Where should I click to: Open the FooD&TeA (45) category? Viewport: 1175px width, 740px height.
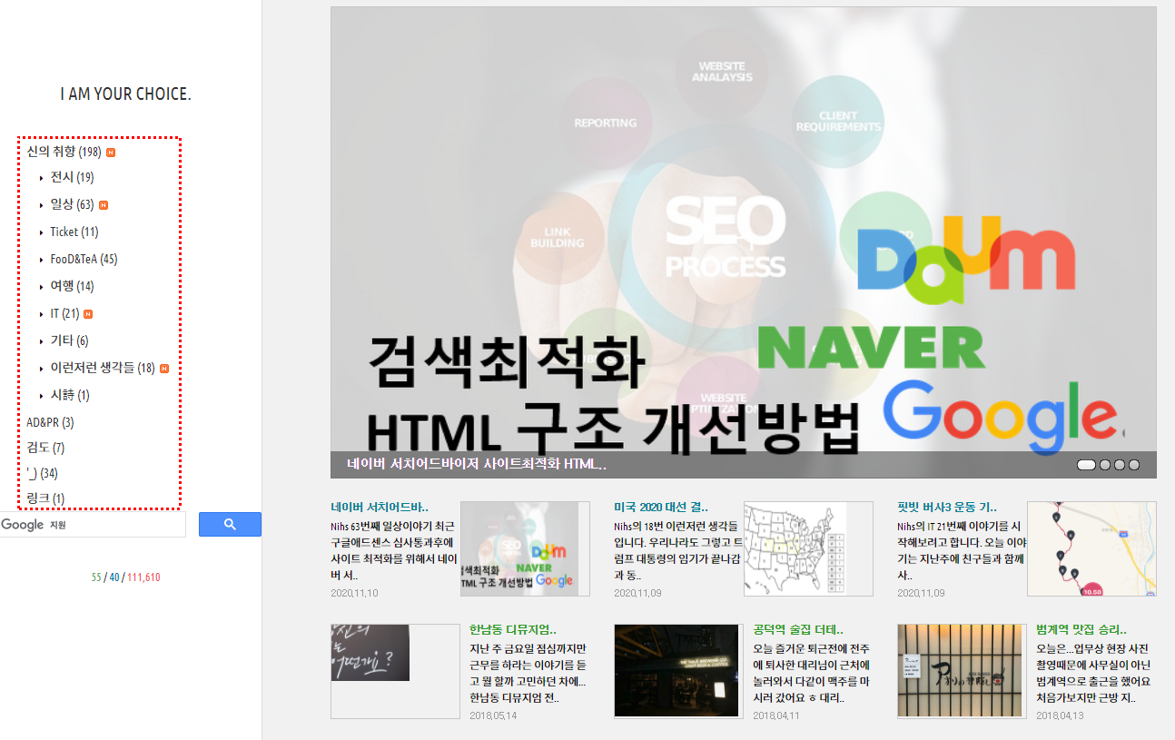click(84, 259)
